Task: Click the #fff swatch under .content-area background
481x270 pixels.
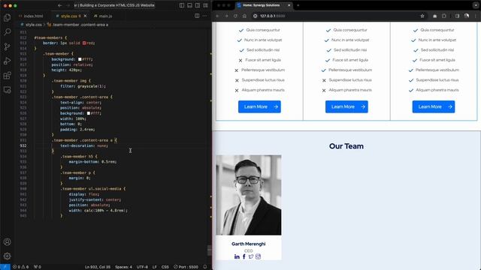Action: [x=89, y=113]
